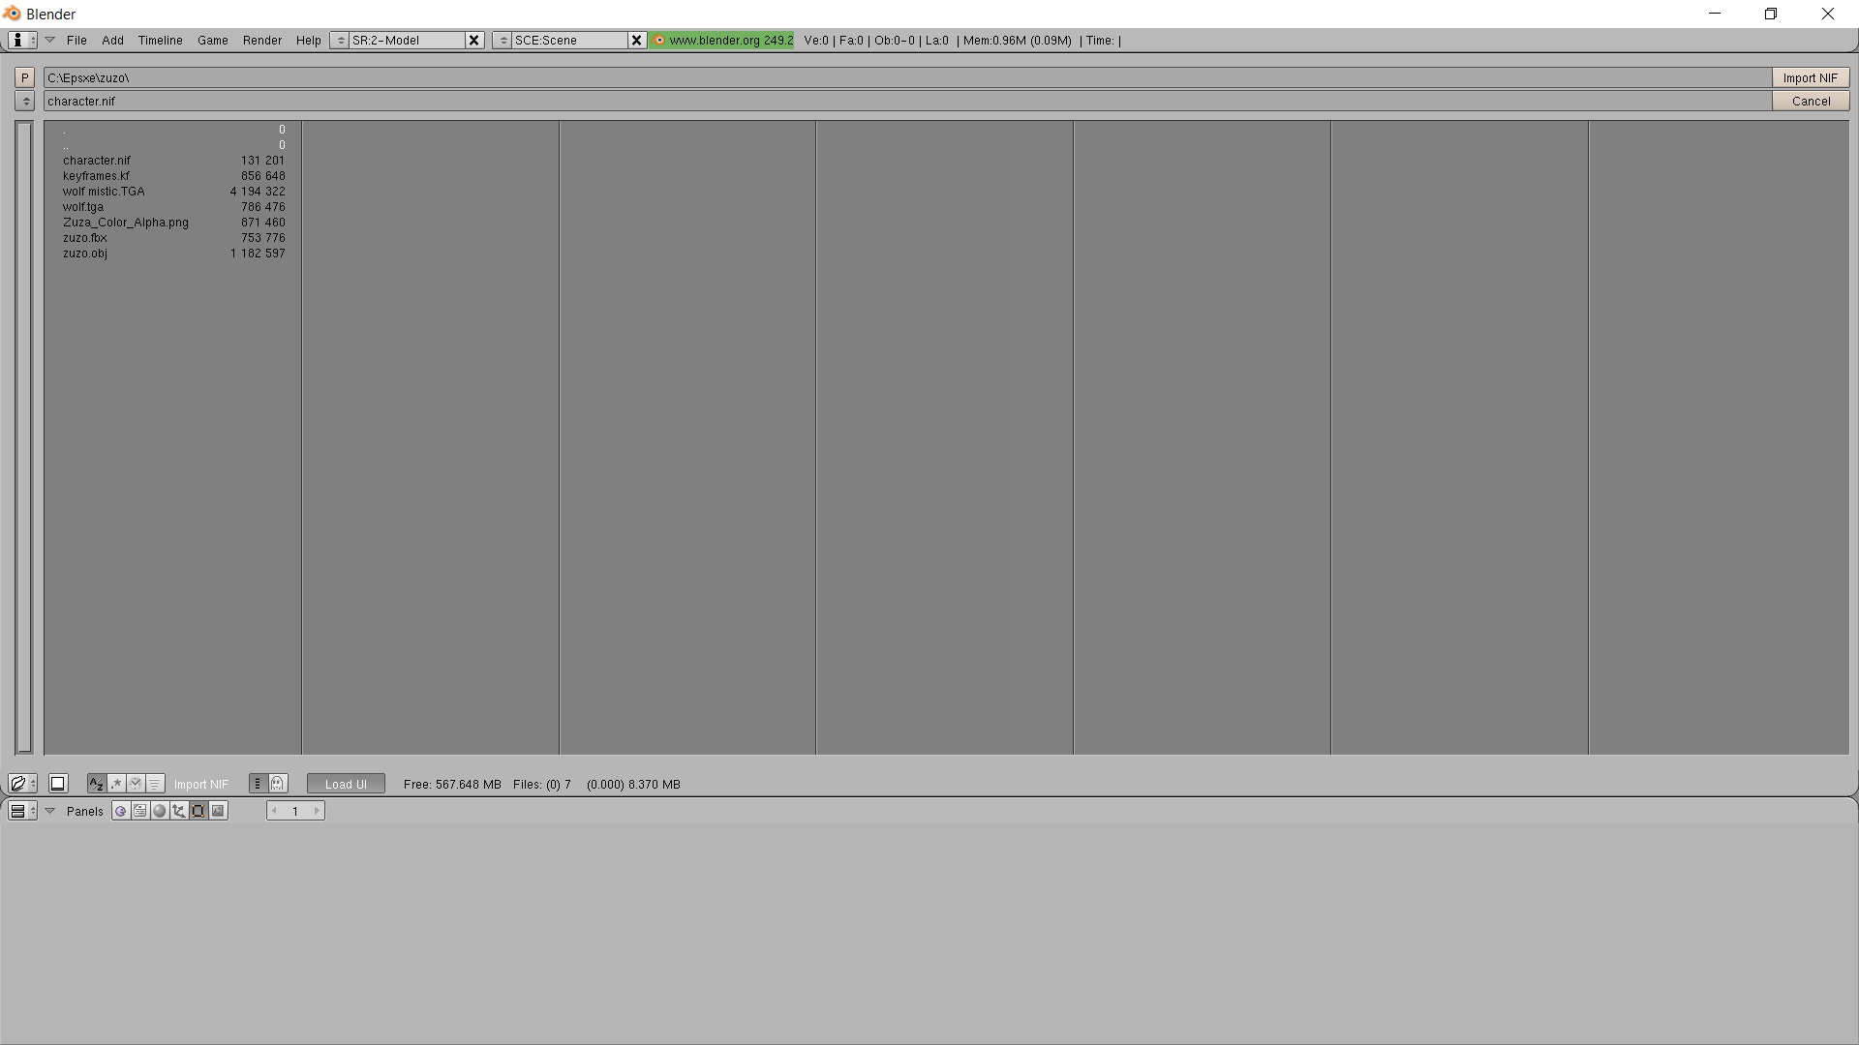This screenshot has width=1859, height=1045.
Task: Collapse the top header pulldown menus triangle
Action: click(50, 40)
